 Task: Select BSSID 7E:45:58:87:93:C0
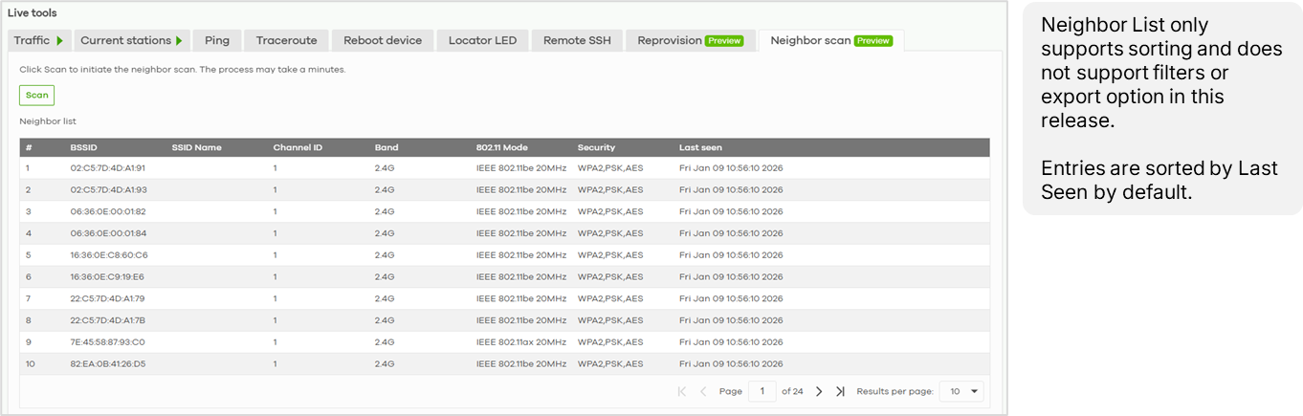pyautogui.click(x=108, y=341)
